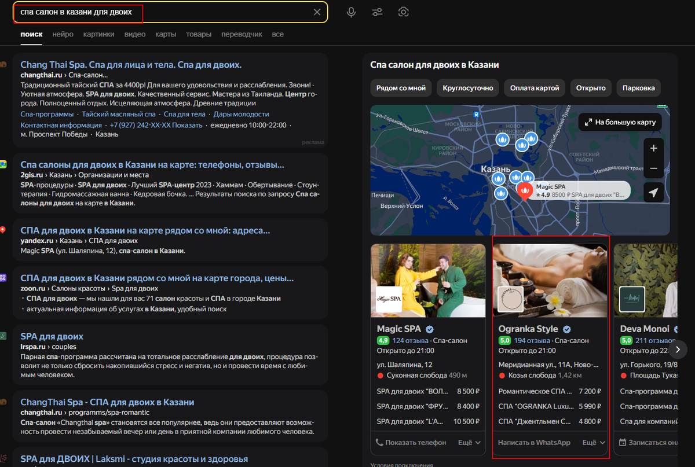Click the 'Тайский масляный спа' sitelink
Viewport: 695px width, 467px height.
point(119,115)
